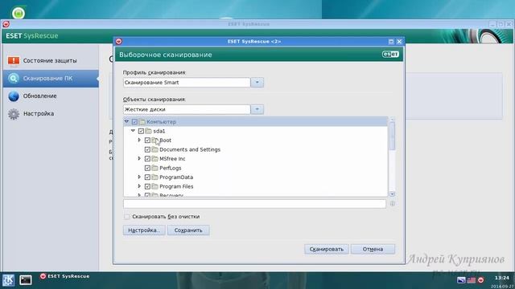515x289 pixels.
Task: Uncheck the Компьютер checkbox
Action: tap(134, 121)
